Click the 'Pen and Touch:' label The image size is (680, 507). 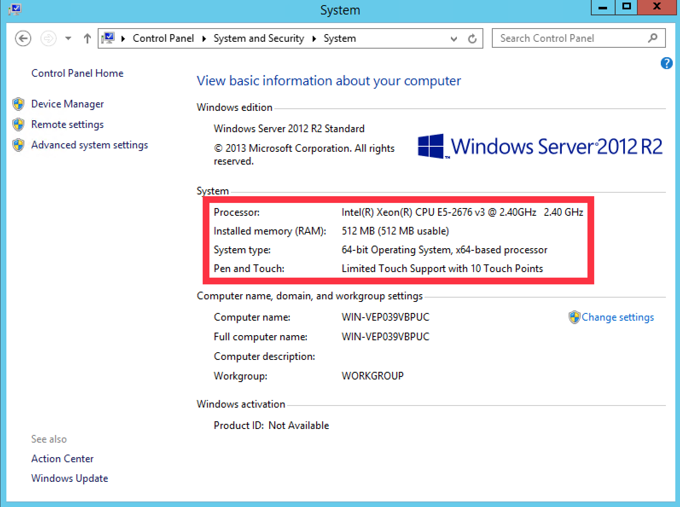pyautogui.click(x=249, y=269)
